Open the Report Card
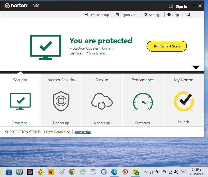 126,15
